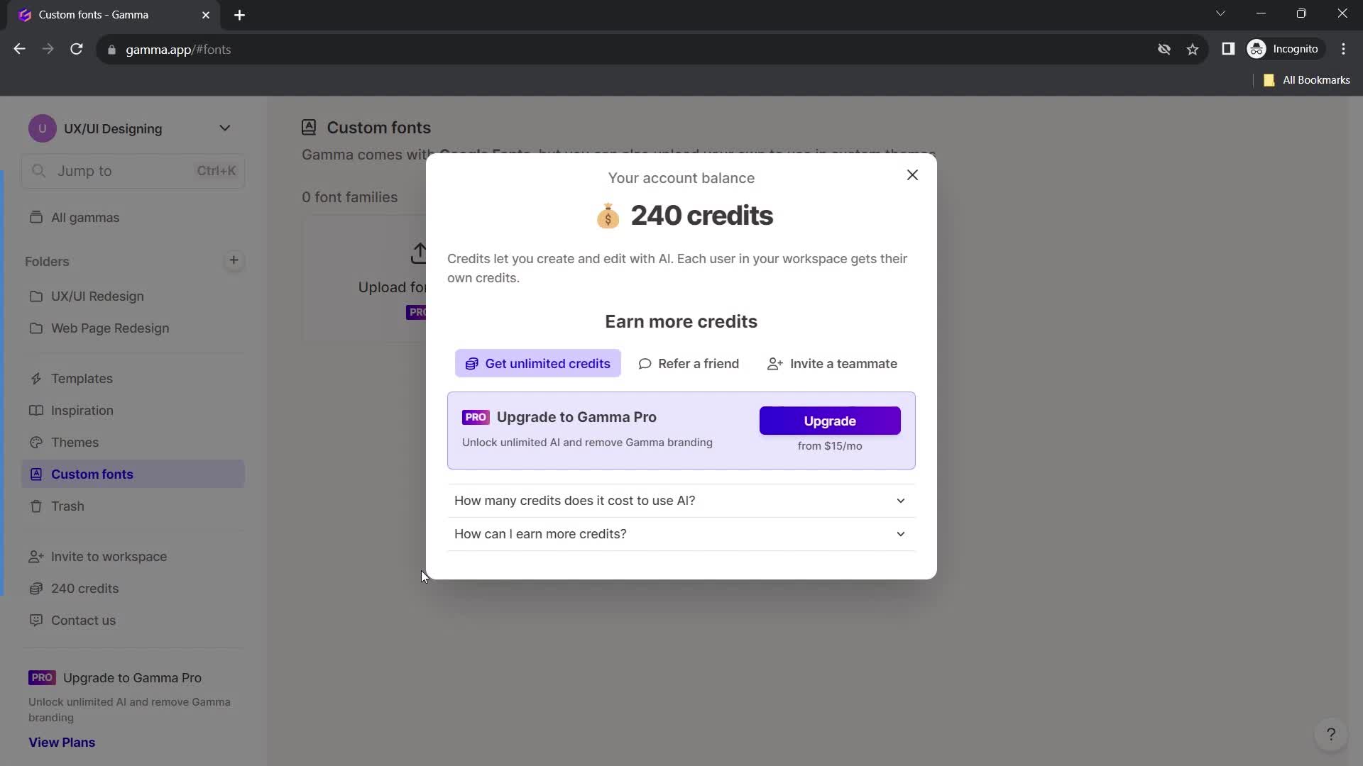
Task: Open the Jump to search field
Action: (133, 171)
